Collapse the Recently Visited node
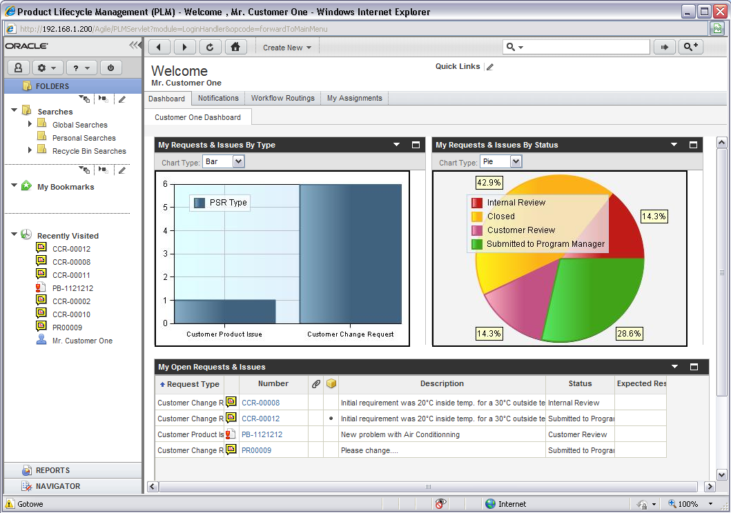 14,234
